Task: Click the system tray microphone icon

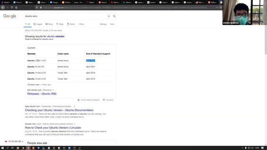Action: pyautogui.click(x=246, y=148)
